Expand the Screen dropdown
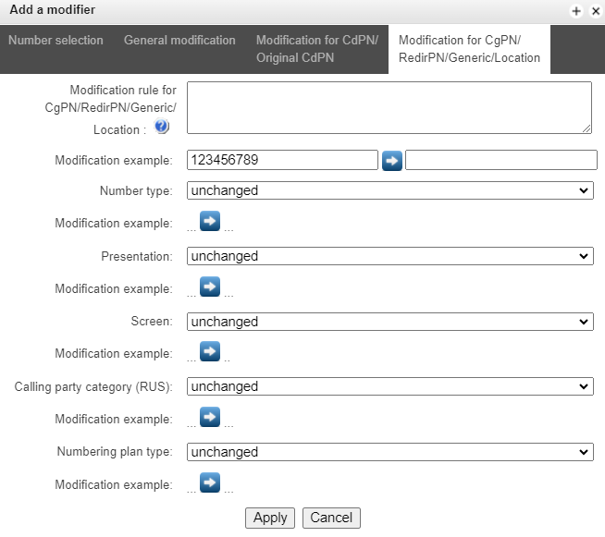Image resolution: width=605 pixels, height=537 pixels. [x=389, y=322]
